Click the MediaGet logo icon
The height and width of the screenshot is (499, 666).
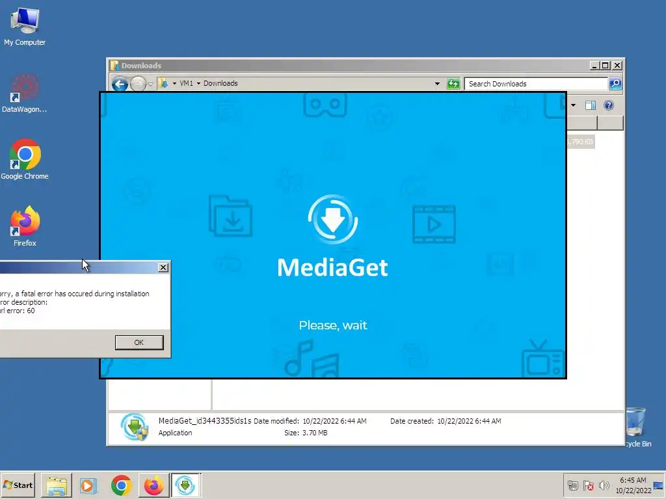pyautogui.click(x=332, y=220)
